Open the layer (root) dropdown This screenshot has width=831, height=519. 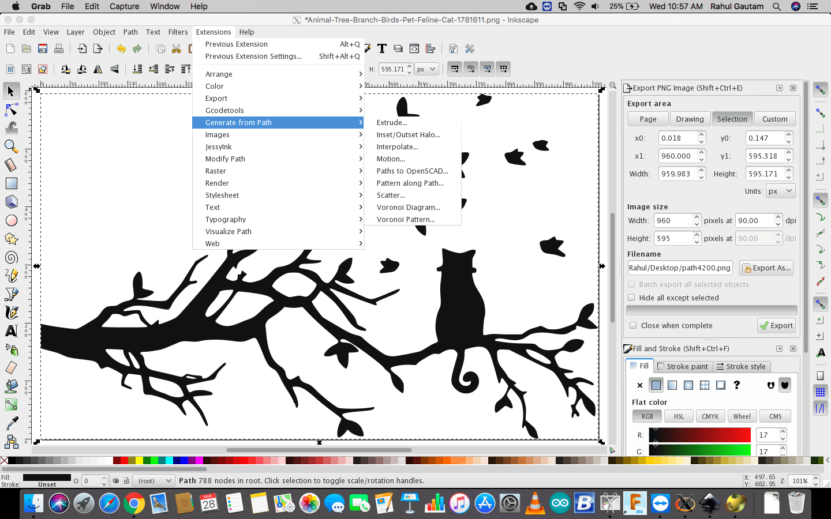pos(153,480)
